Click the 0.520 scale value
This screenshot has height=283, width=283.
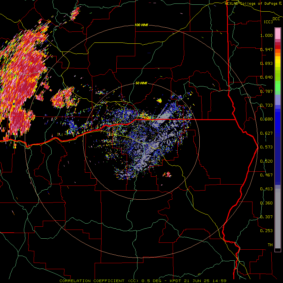[x=266, y=161]
